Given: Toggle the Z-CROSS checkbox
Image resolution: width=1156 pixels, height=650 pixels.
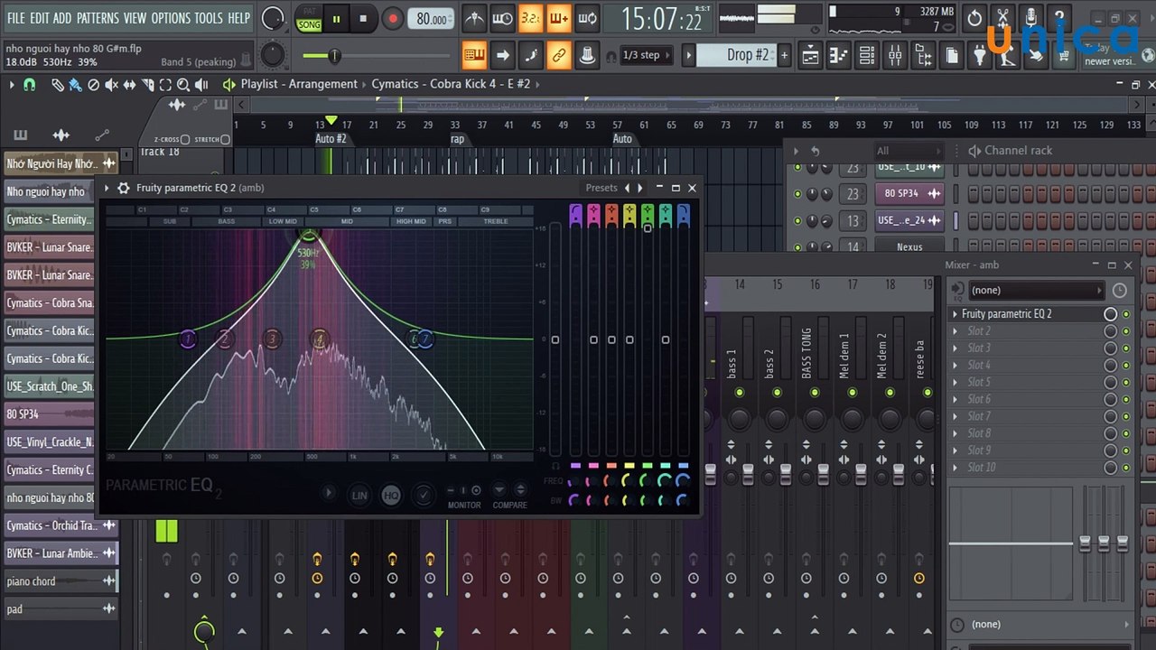Looking at the screenshot, I should tap(184, 140).
